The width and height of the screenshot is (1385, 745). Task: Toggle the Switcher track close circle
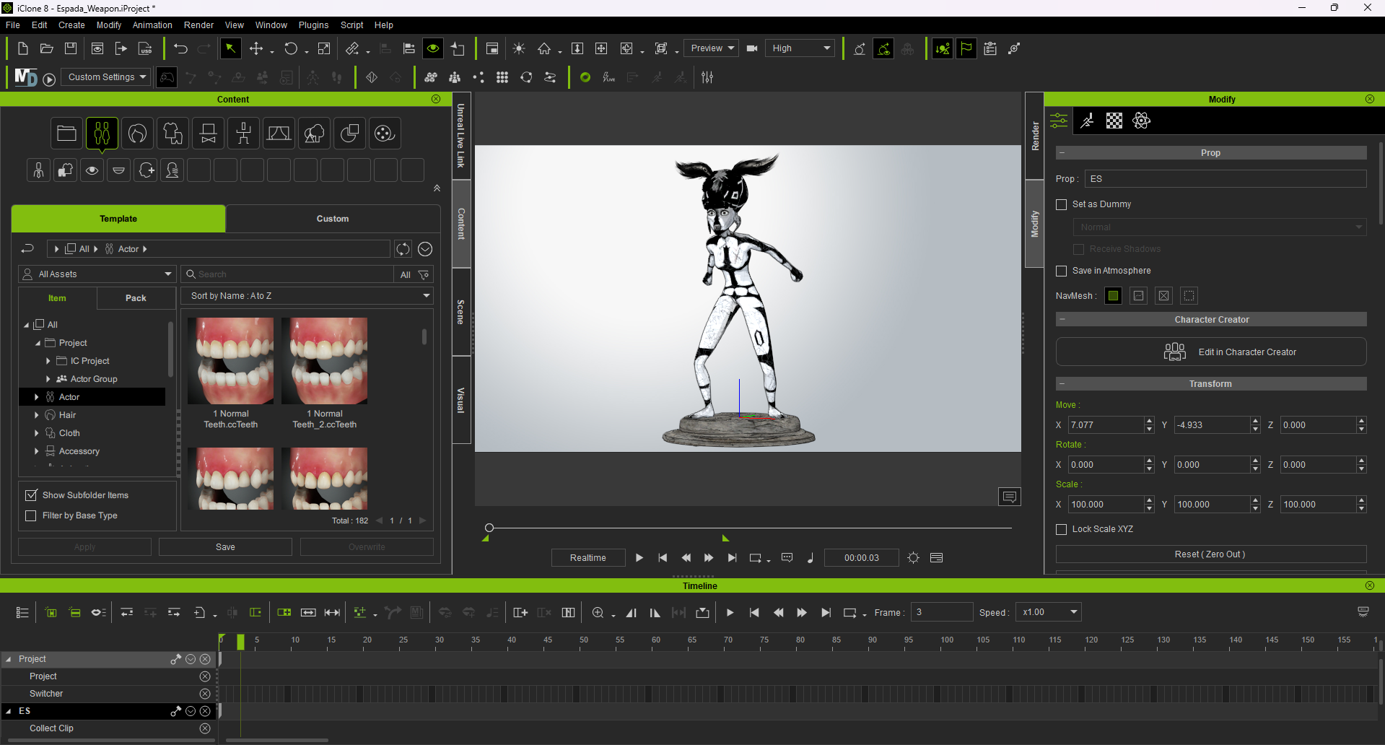pos(205,694)
